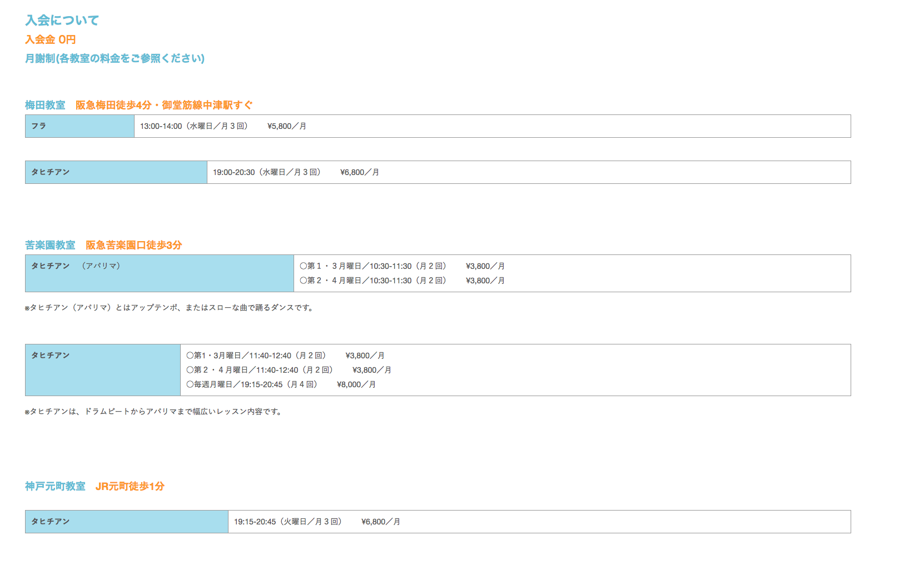Screen dimensions: 914x570
Task: Click the 神戸元町教室 classroom heading
Action: coord(55,486)
